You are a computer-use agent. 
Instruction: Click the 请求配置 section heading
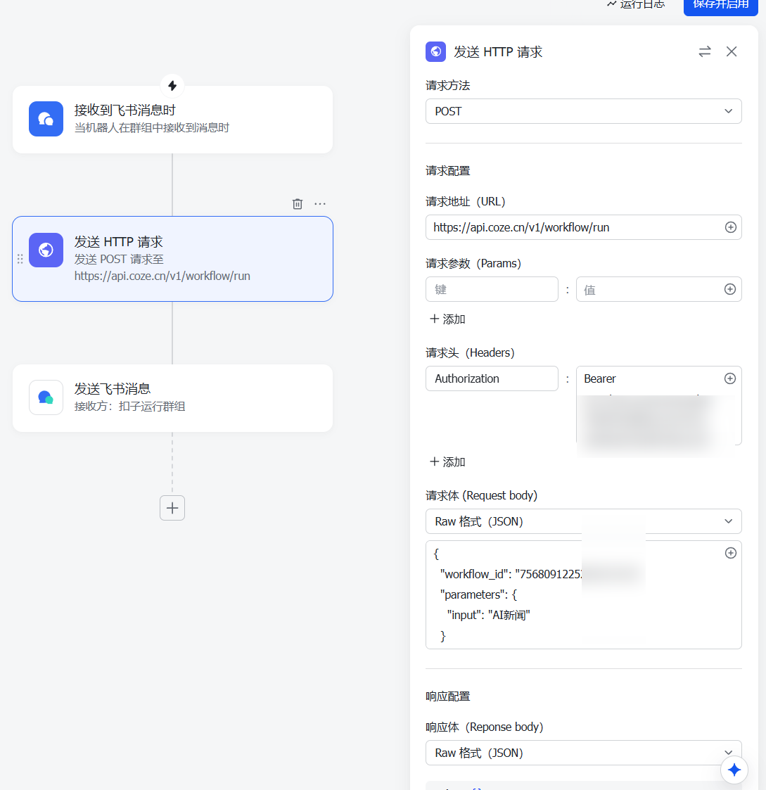[448, 171]
